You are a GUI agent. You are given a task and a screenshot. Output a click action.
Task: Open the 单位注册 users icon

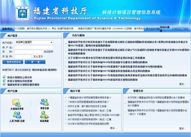click(x=44, y=102)
